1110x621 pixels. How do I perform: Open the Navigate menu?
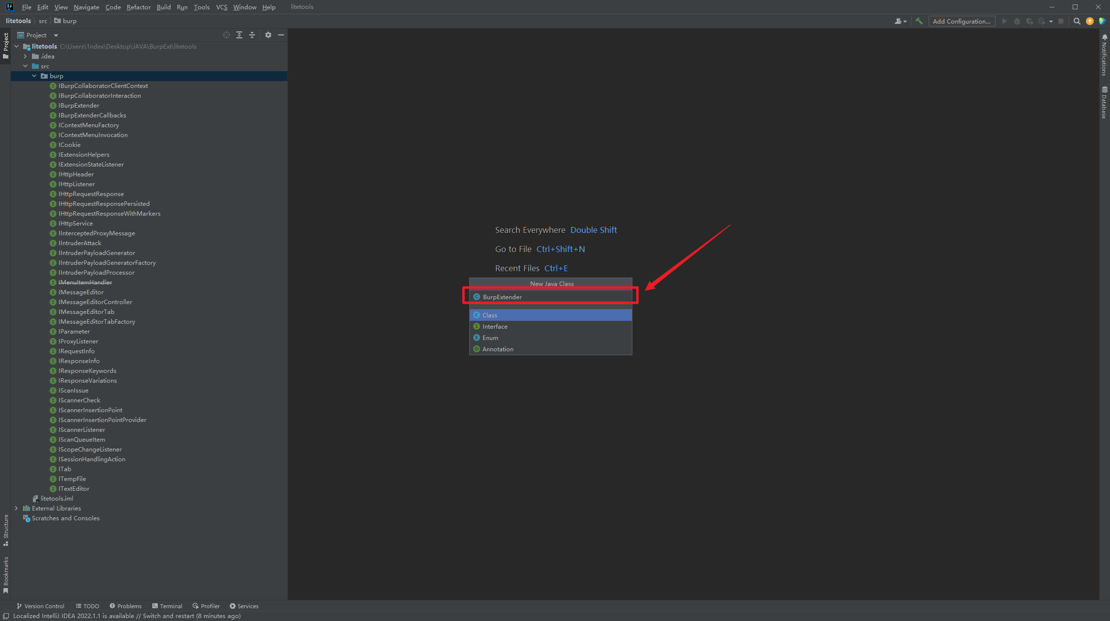click(x=86, y=7)
